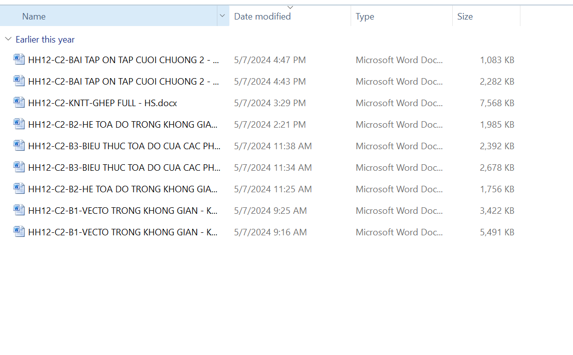
Task: Sort files by Date modified header
Action: (x=262, y=17)
